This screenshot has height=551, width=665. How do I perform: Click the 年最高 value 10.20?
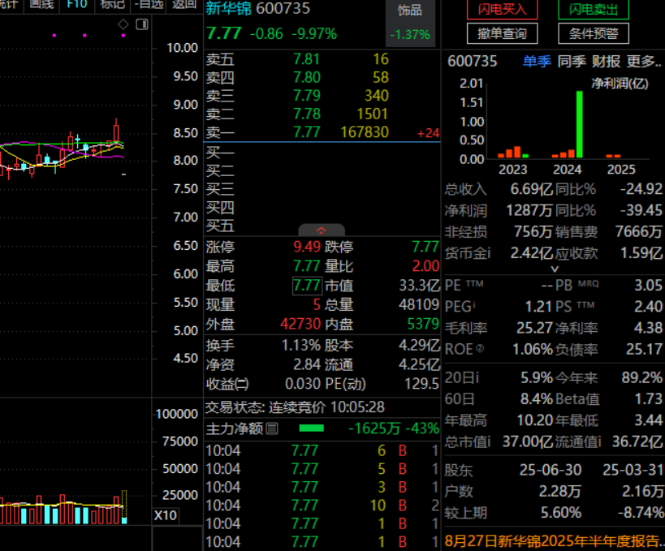(534, 420)
